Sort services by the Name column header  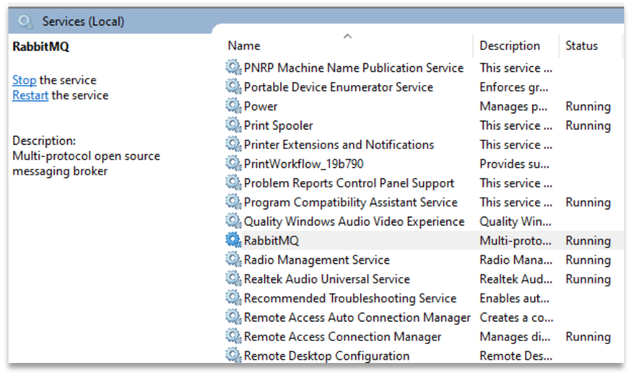244,46
